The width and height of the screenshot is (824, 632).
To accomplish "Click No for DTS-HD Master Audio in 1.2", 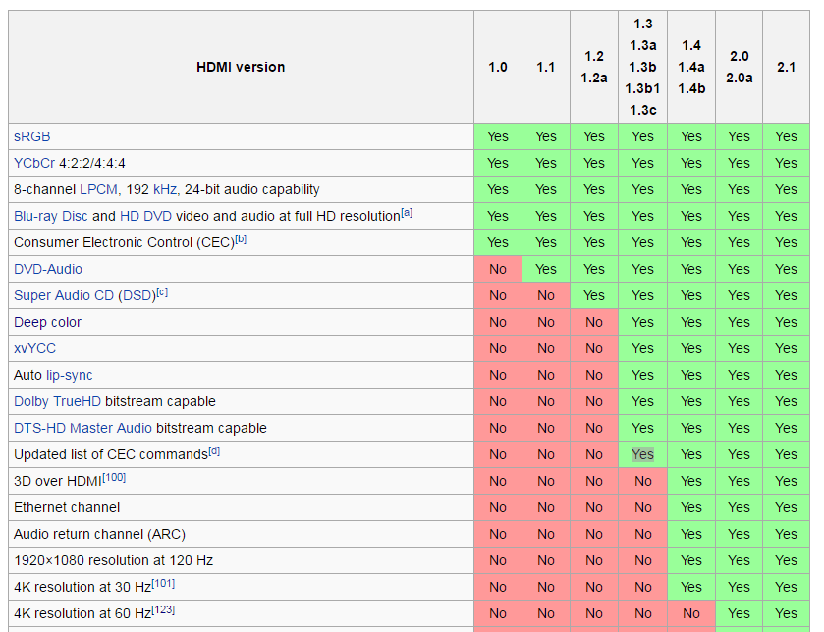I will 594,428.
